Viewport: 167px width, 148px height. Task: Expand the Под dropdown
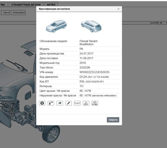[5, 13]
